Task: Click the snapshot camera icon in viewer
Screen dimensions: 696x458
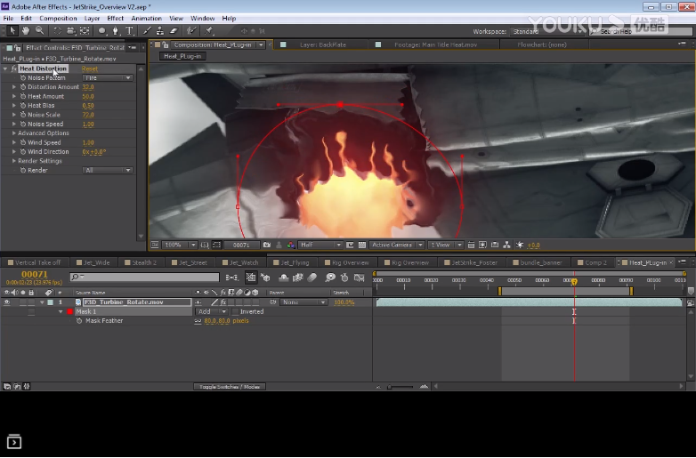Action: click(x=266, y=245)
